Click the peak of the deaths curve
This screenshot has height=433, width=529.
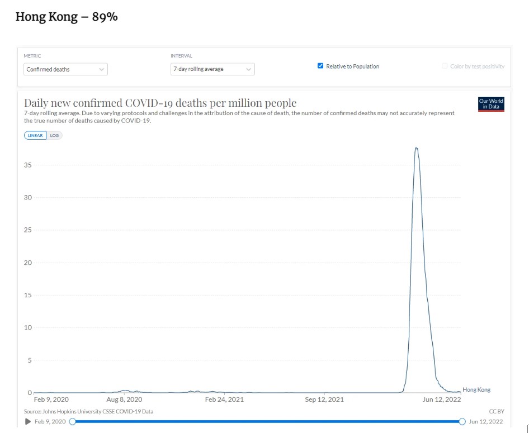pyautogui.click(x=416, y=148)
